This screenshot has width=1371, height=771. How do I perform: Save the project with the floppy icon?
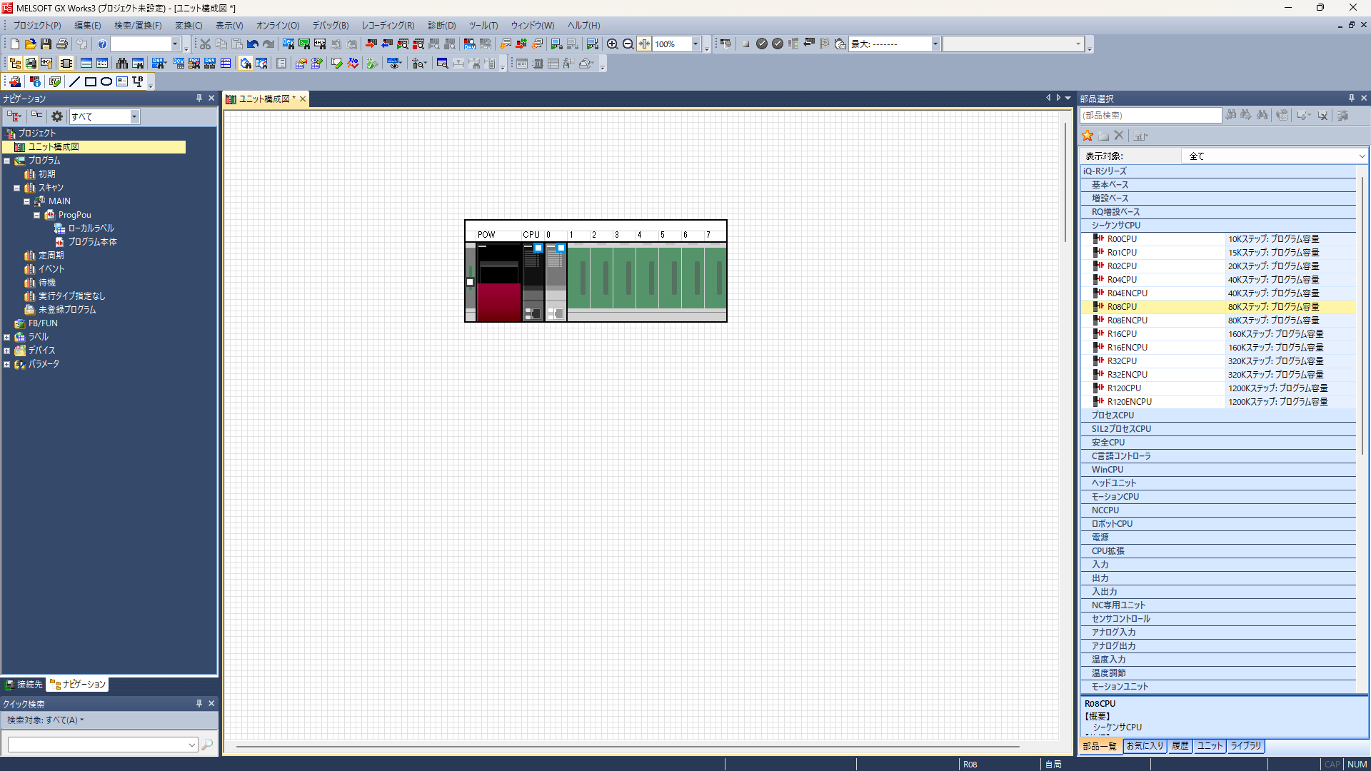click(x=46, y=44)
